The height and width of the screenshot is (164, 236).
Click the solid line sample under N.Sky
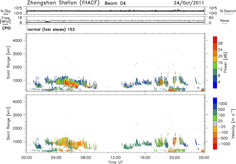6,14
